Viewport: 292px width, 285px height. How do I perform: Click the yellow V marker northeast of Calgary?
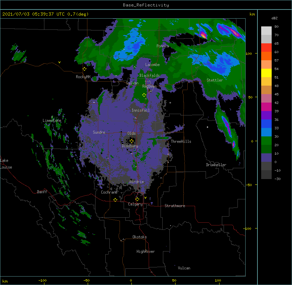(145, 198)
